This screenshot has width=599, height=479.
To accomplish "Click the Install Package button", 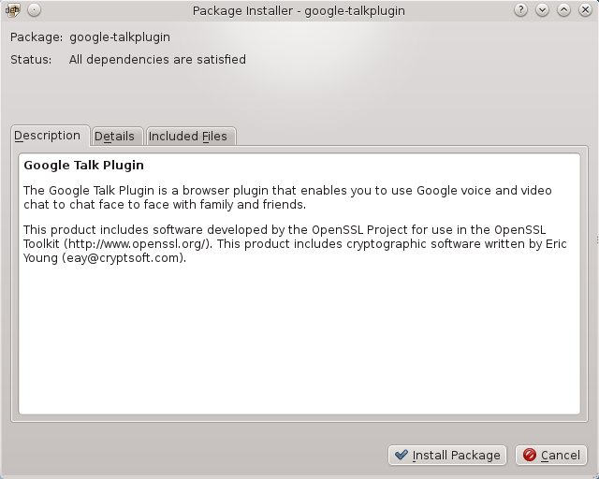I will pos(447,456).
